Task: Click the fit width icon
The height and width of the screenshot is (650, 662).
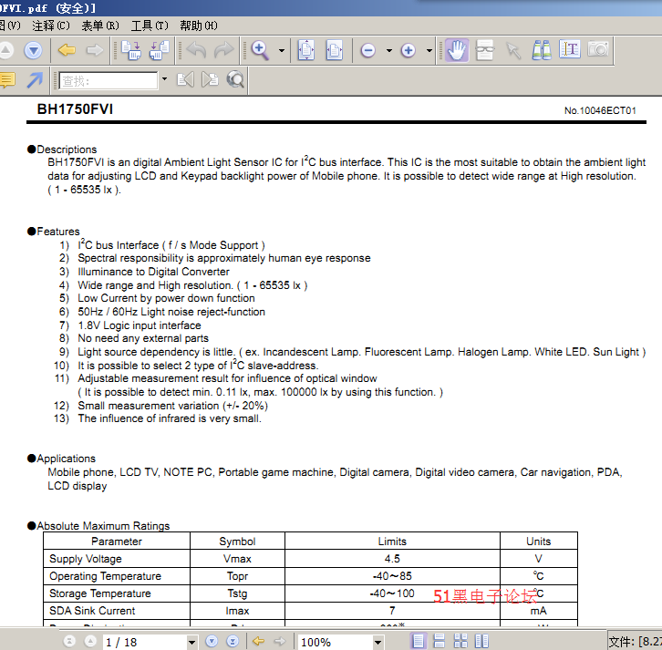Action: click(x=335, y=50)
